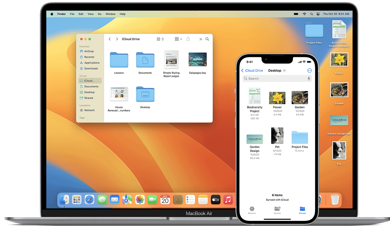390x226 pixels.
Task: Expand the Desktop dropdown on the iPhone
Action: pyautogui.click(x=284, y=71)
